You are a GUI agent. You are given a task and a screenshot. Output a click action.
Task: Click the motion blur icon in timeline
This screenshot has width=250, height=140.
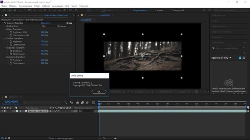[87, 103]
